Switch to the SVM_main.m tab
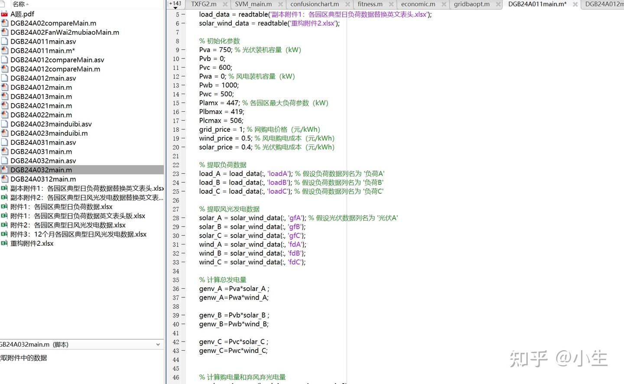The width and height of the screenshot is (624, 384). pyautogui.click(x=253, y=4)
